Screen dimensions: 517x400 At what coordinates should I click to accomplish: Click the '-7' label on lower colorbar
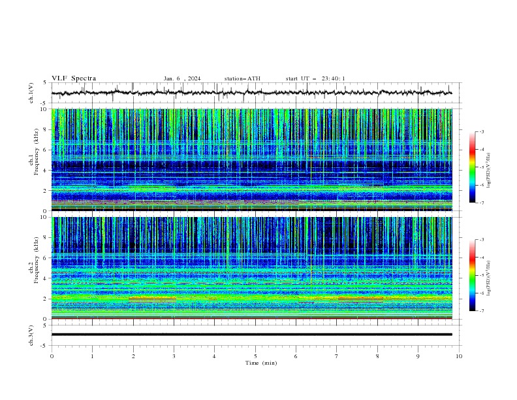tap(481, 310)
